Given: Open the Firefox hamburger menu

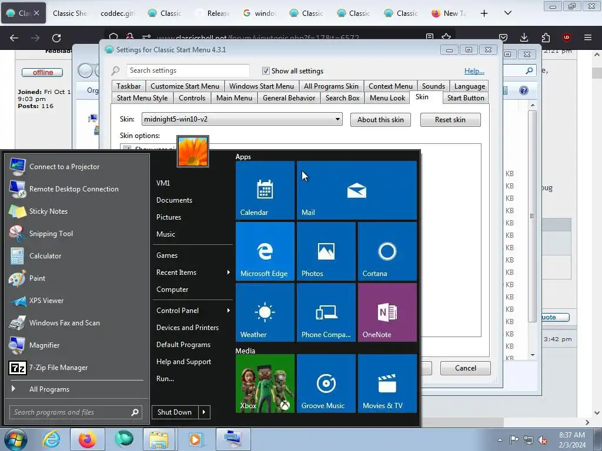Looking at the screenshot, I should point(588,38).
